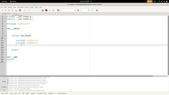This screenshot has width=169, height=95.
Task: Click 'encoding: UTF-8' in status bar
Action: click(42, 93)
